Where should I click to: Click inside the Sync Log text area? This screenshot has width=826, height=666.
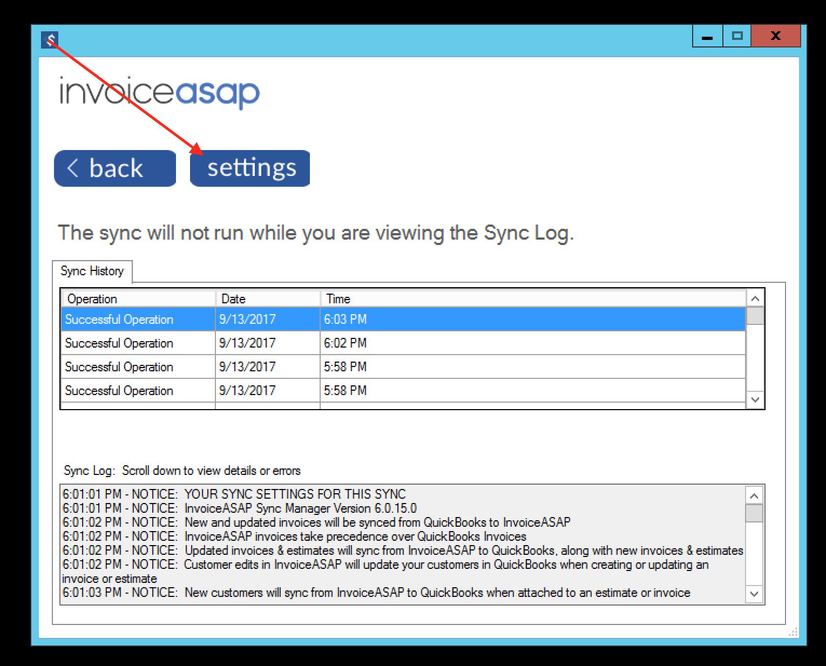coord(402,543)
